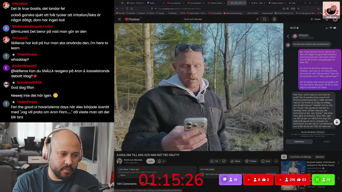
Task: Clear the search text with the X
Action: pos(258,19)
